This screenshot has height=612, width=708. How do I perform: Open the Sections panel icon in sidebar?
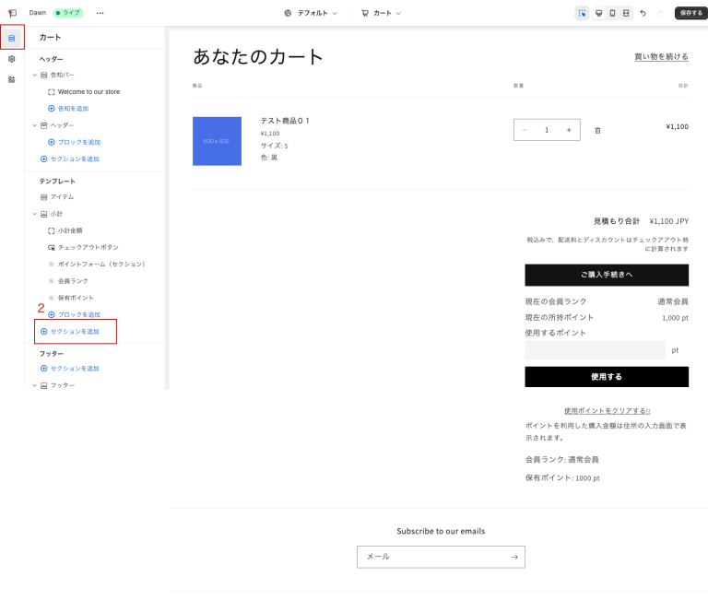click(x=12, y=39)
